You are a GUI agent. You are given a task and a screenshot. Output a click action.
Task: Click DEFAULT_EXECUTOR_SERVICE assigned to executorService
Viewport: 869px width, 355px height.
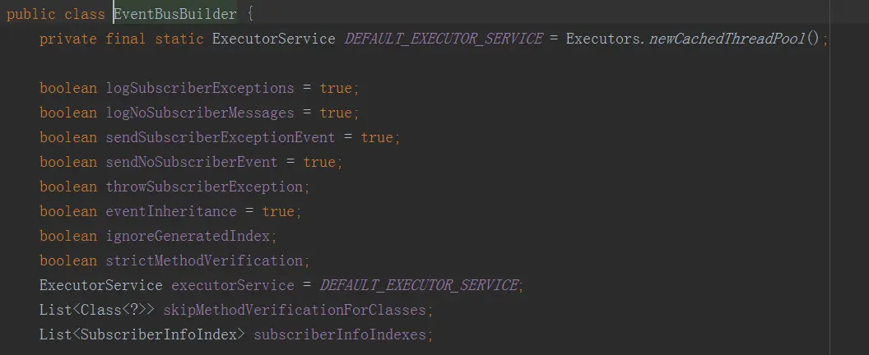(x=419, y=285)
